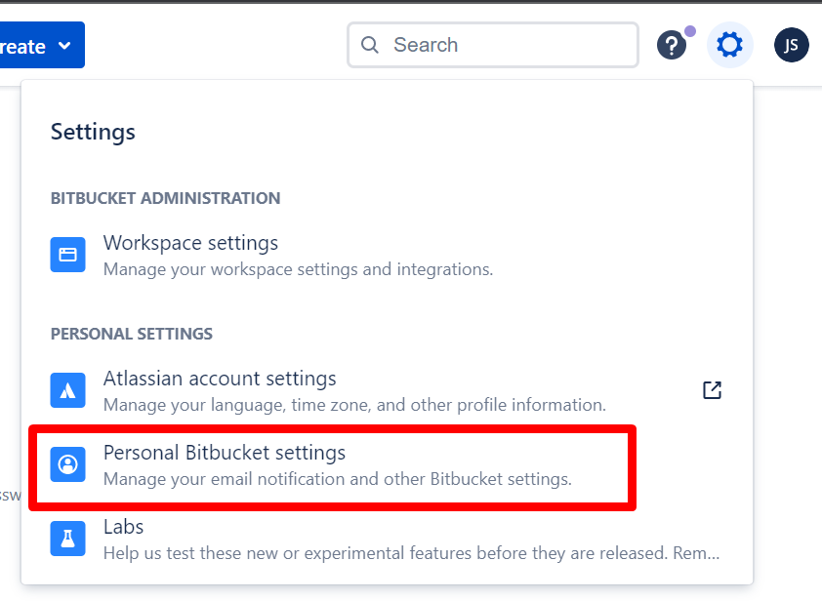Click the Labs flask icon
This screenshot has height=601, width=822.
click(x=67, y=538)
